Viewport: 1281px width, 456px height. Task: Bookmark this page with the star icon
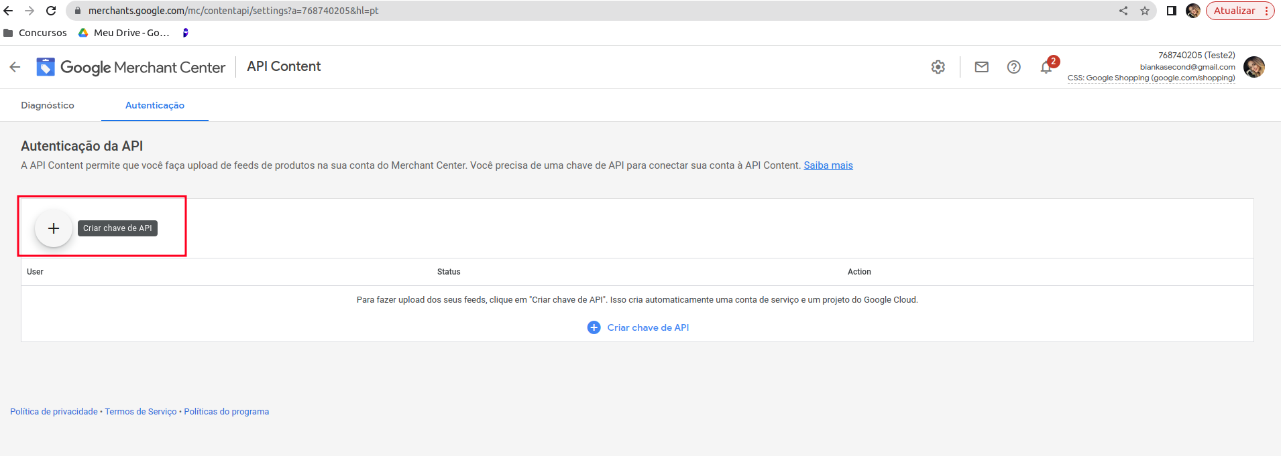click(1145, 11)
